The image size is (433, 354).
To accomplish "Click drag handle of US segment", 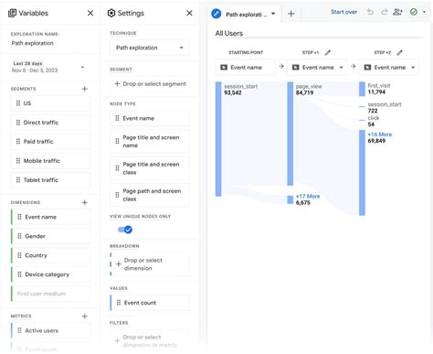I will [18, 103].
